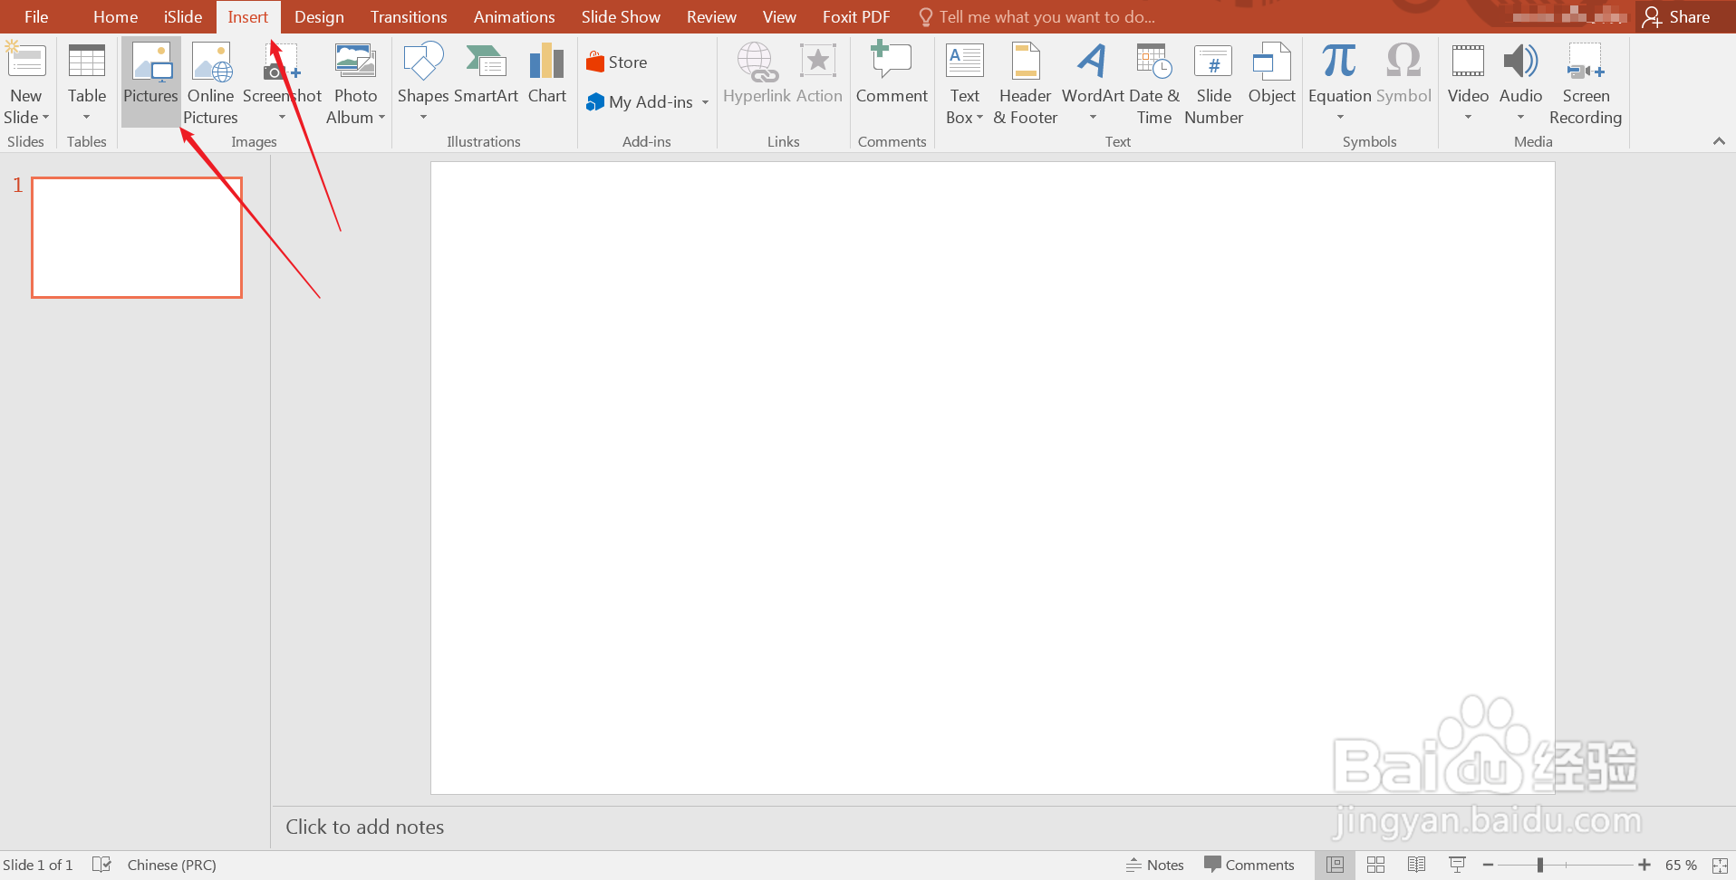Open the Text Box dropdown arrow
Screen dimensions: 1736x880
979,118
